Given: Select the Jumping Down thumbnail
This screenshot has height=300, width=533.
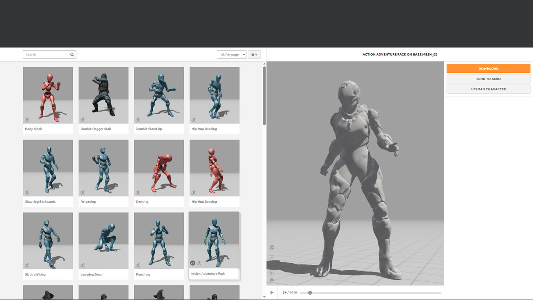Looking at the screenshot, I should tap(103, 240).
